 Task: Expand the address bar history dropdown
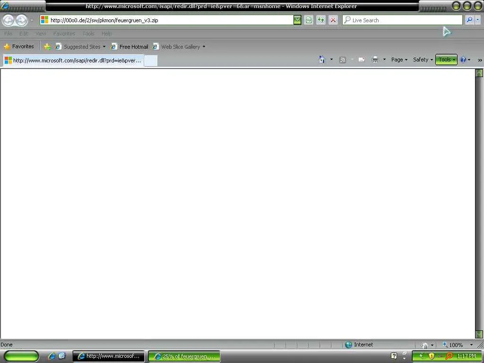pos(297,20)
